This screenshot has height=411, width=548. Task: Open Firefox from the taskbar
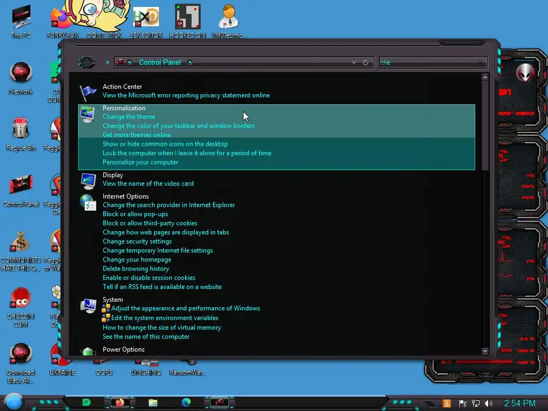[x=119, y=402]
